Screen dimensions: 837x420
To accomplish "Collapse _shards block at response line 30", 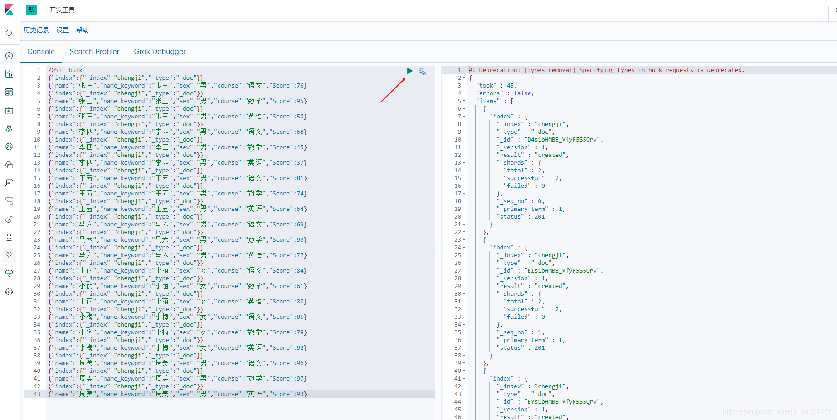I will (464, 294).
